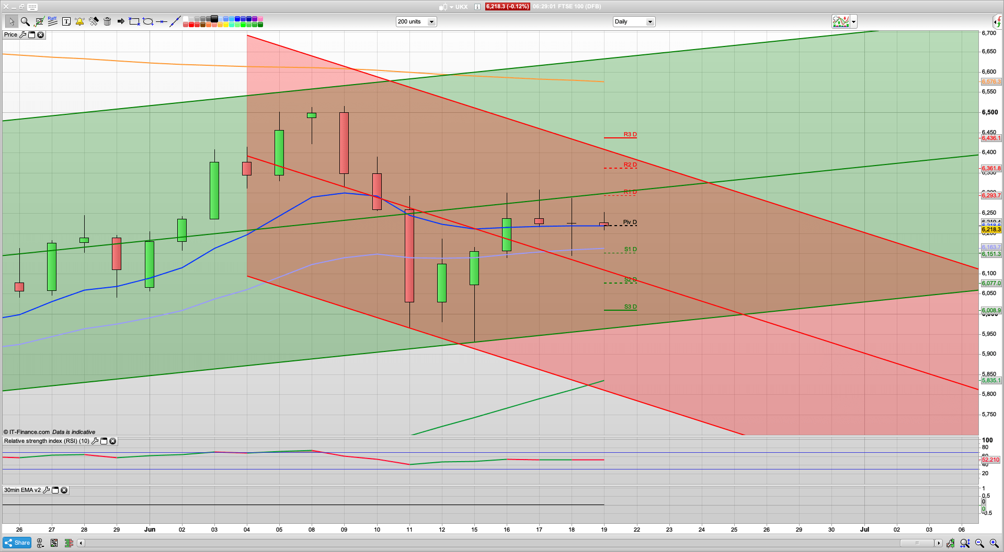Open the drawing tools settings icon

pyautogui.click(x=94, y=21)
